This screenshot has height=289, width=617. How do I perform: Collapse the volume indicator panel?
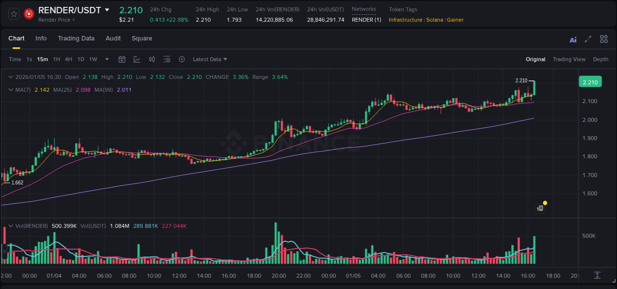(11, 225)
